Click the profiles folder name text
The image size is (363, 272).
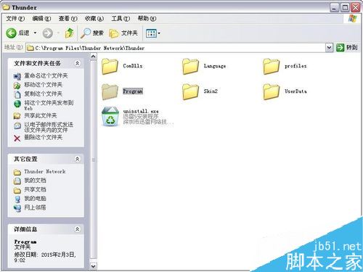[x=295, y=66]
